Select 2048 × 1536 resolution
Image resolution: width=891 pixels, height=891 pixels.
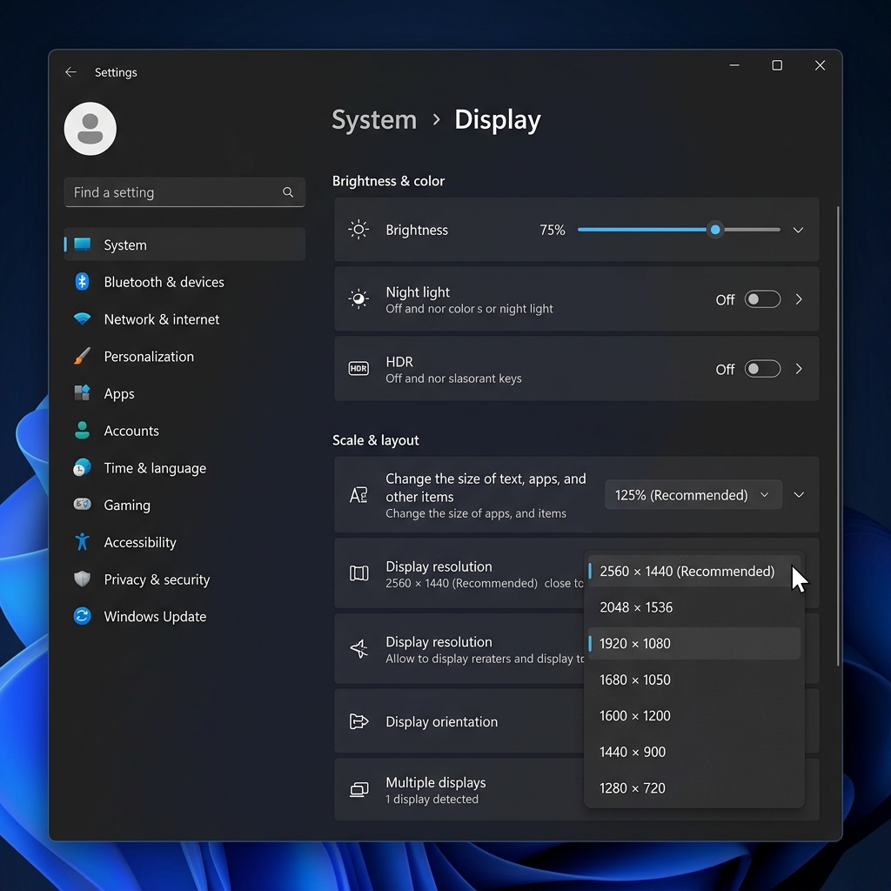click(x=694, y=607)
